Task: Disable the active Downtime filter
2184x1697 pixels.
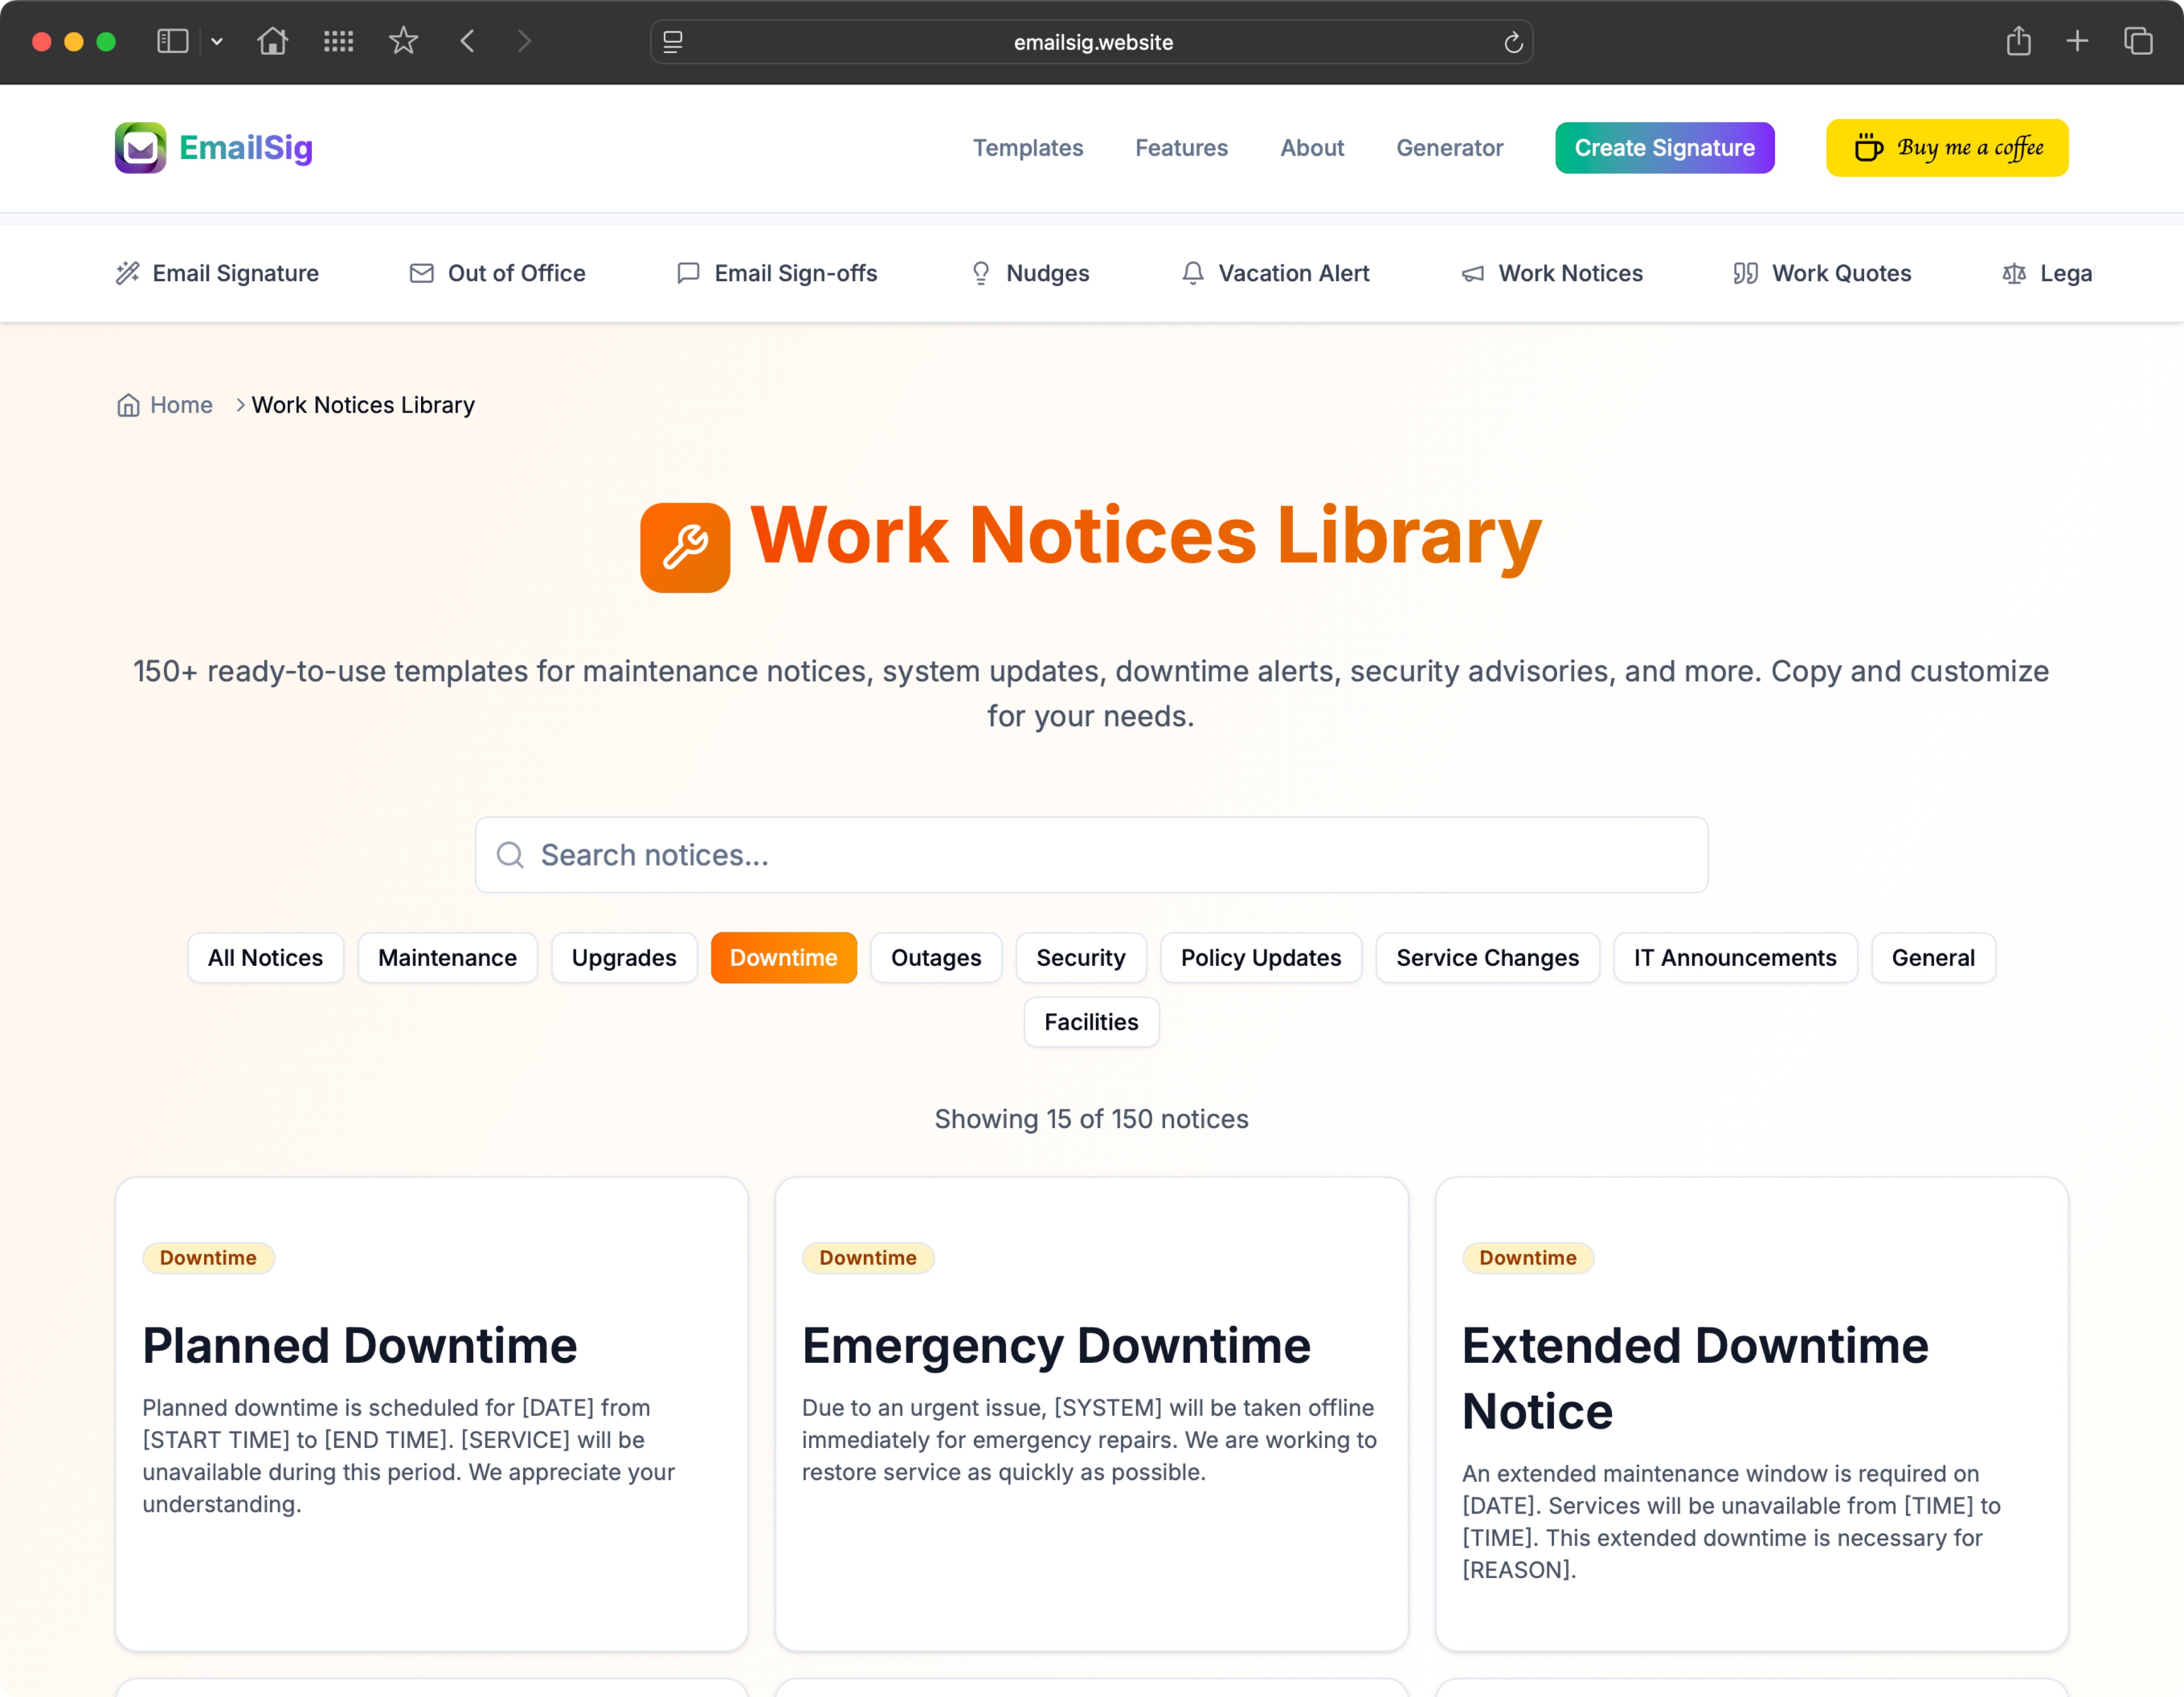Action: tap(784, 957)
